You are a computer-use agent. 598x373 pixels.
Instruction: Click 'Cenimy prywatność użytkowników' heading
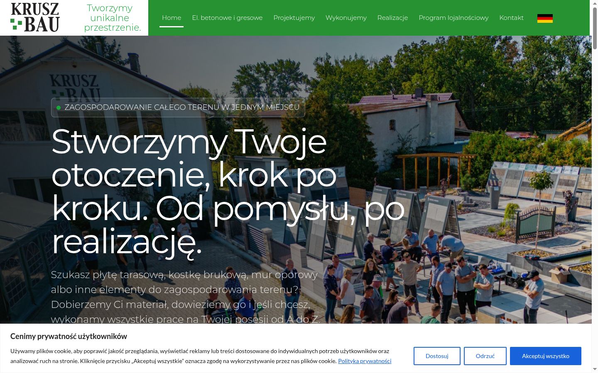(69, 336)
